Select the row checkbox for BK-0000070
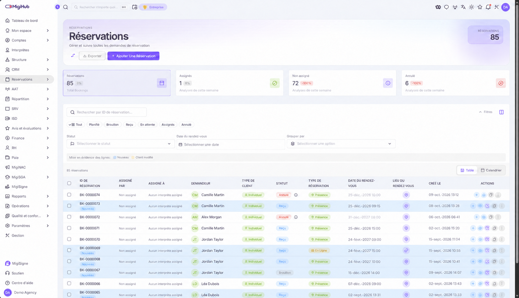The width and height of the screenshot is (519, 298). (69, 239)
